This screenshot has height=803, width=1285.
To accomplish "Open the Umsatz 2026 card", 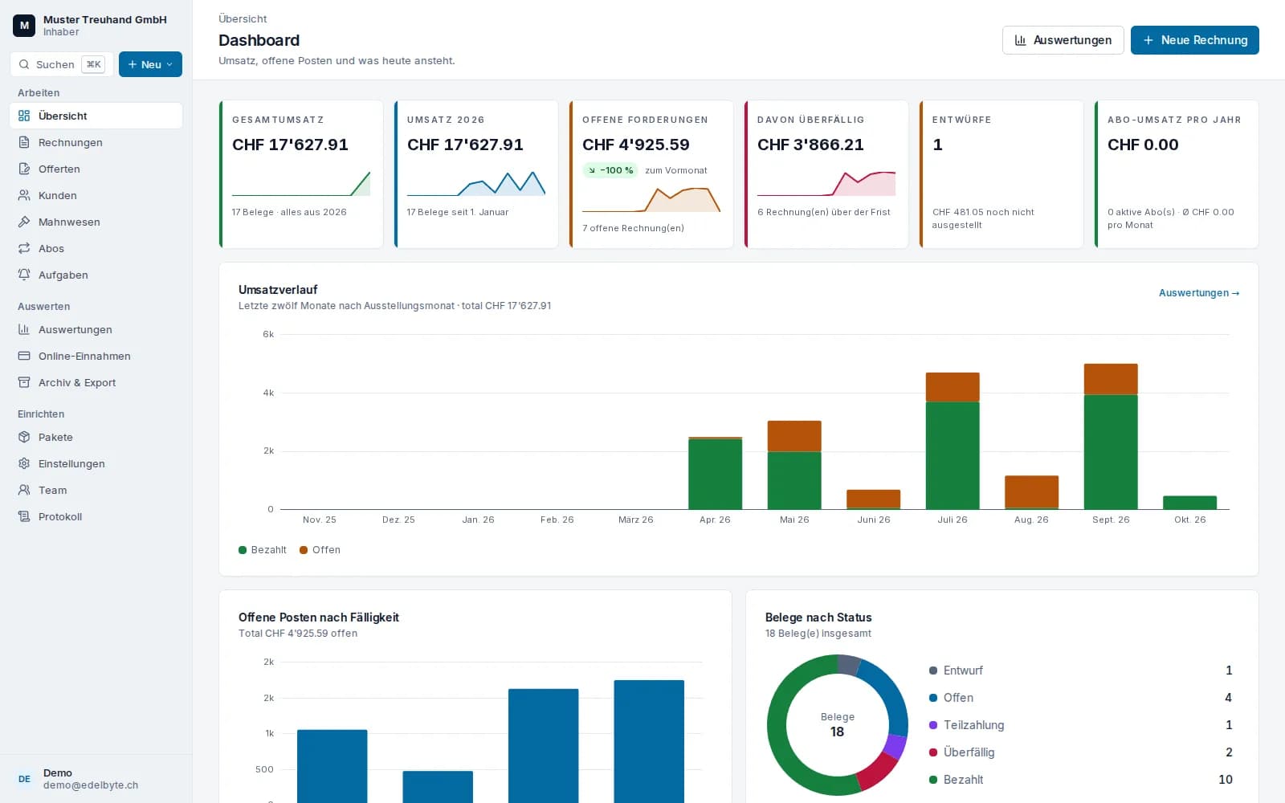I will [x=476, y=174].
